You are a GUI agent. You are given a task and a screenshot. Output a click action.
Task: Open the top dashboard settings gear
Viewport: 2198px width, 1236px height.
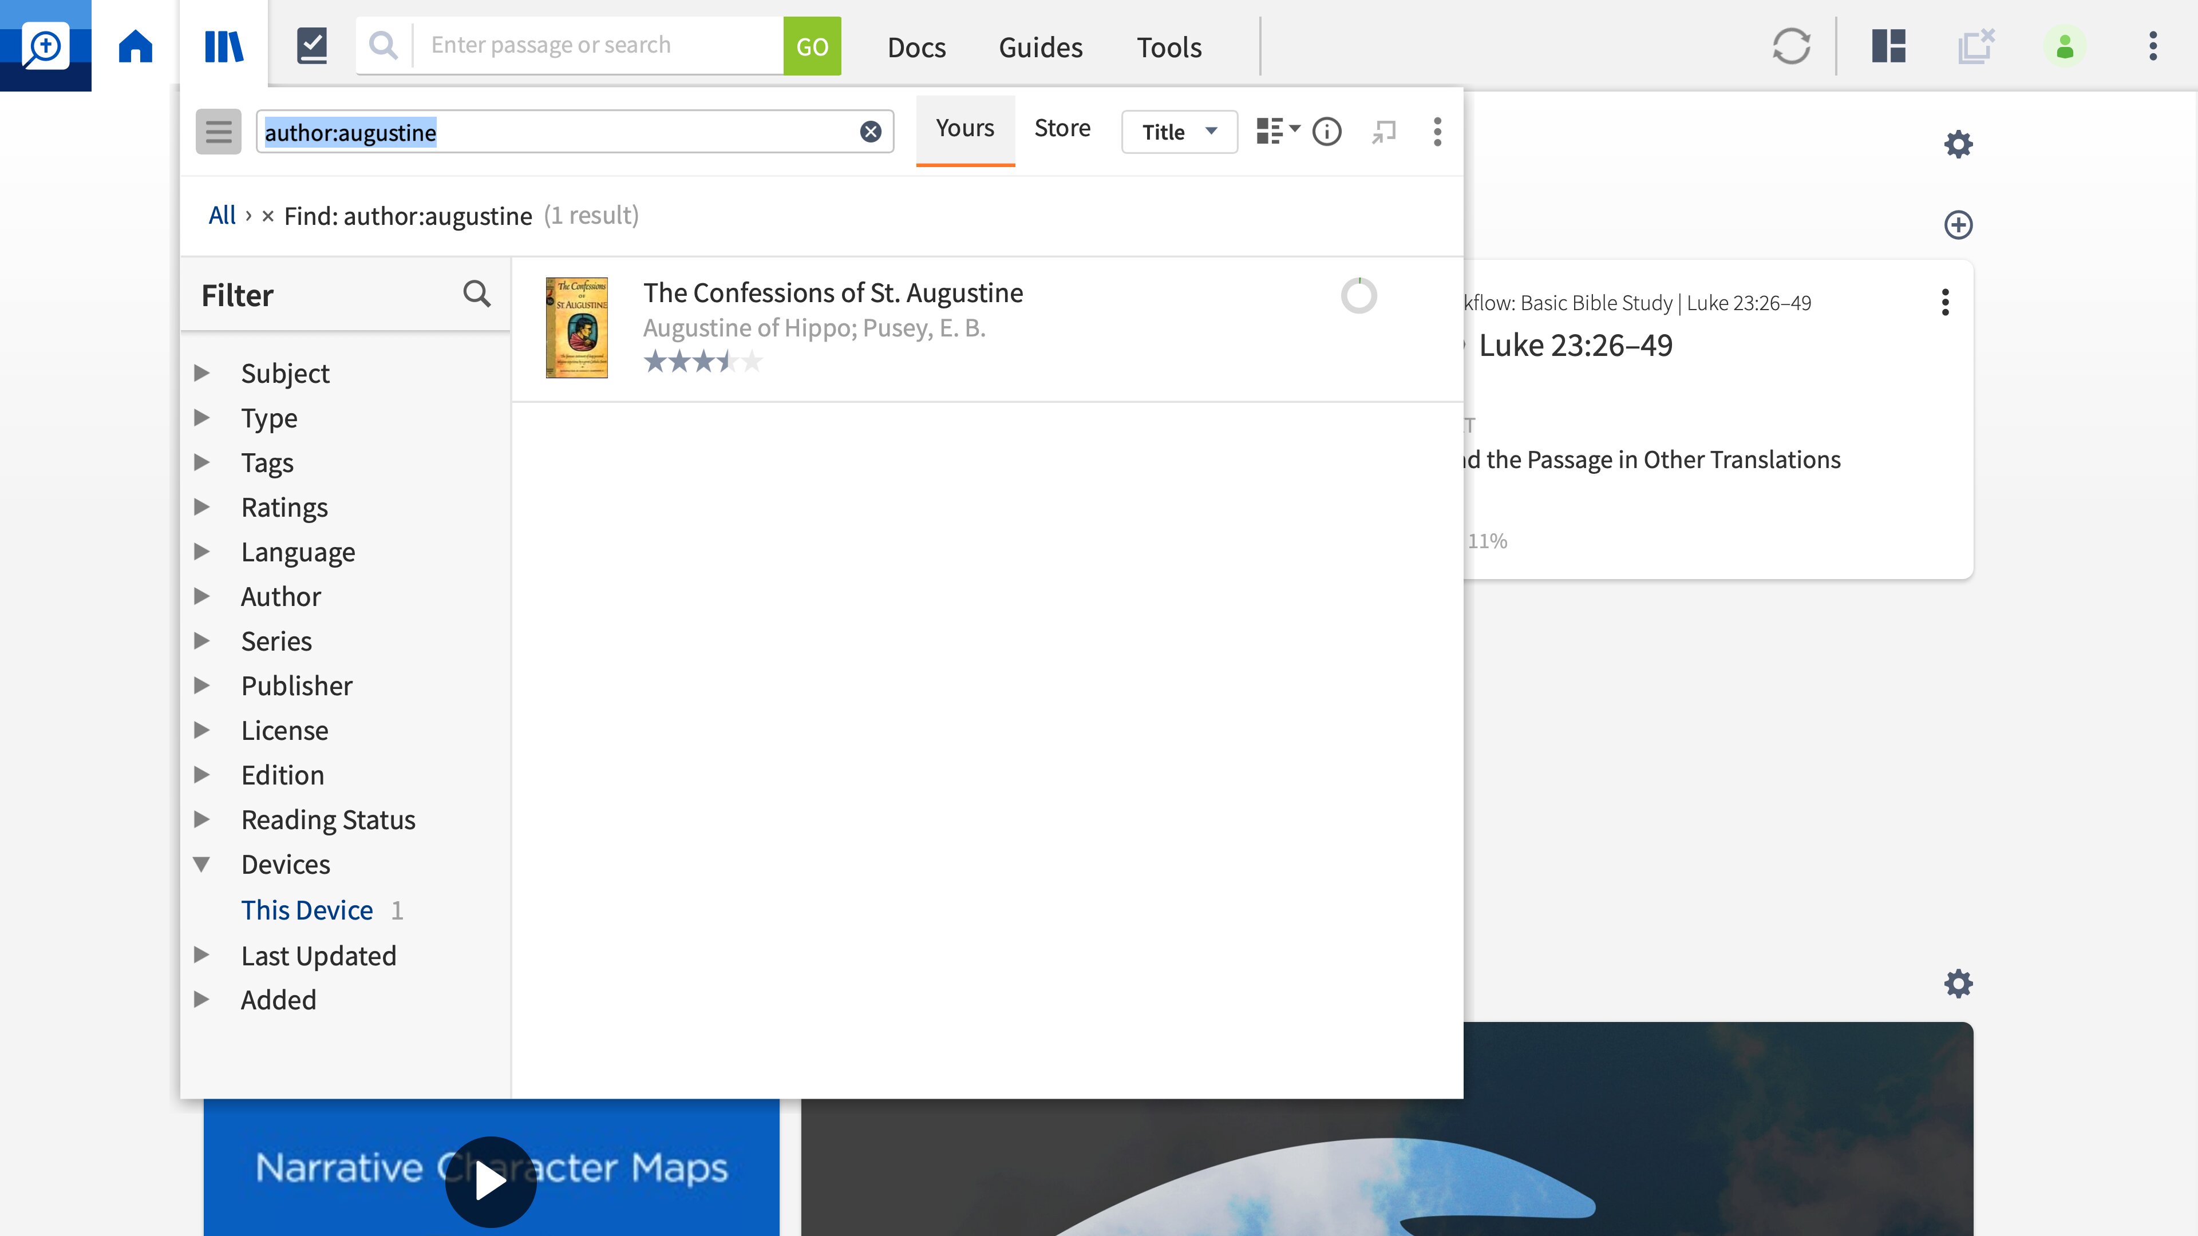pyautogui.click(x=1958, y=143)
